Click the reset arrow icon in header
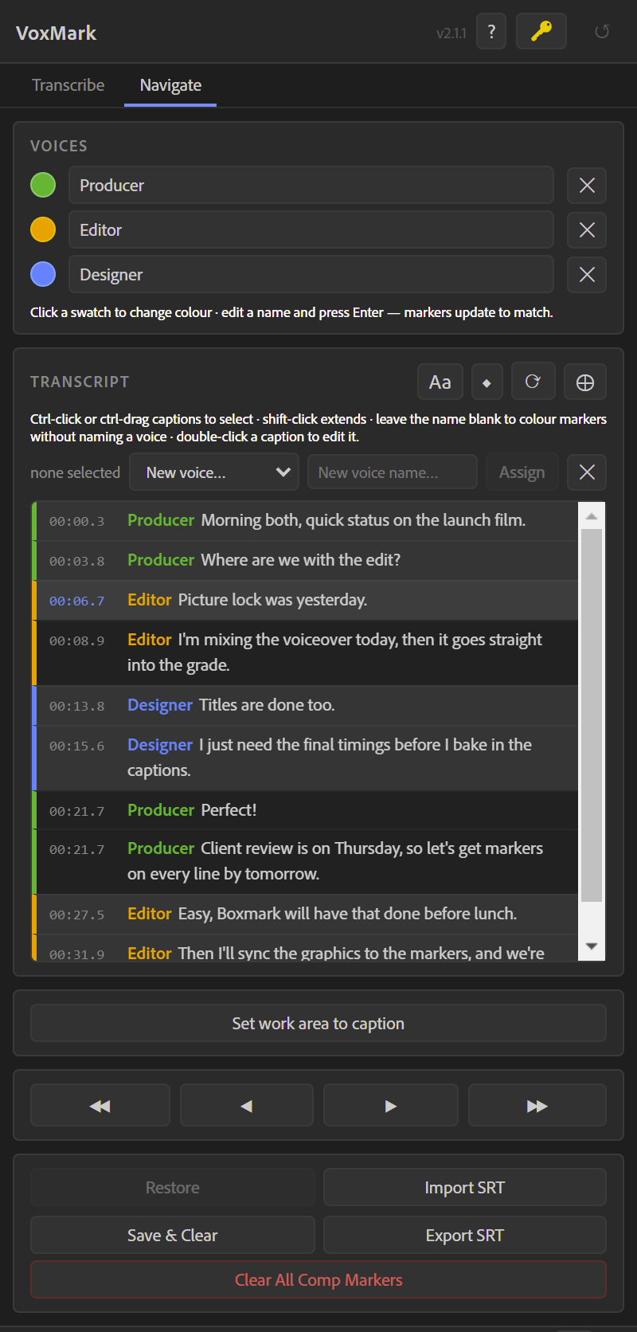 pos(602,32)
